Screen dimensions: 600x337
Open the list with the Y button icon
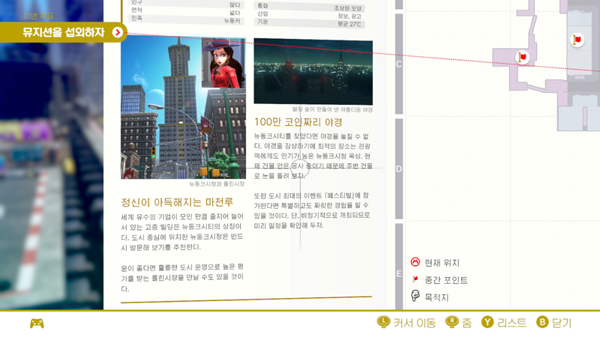[487, 322]
